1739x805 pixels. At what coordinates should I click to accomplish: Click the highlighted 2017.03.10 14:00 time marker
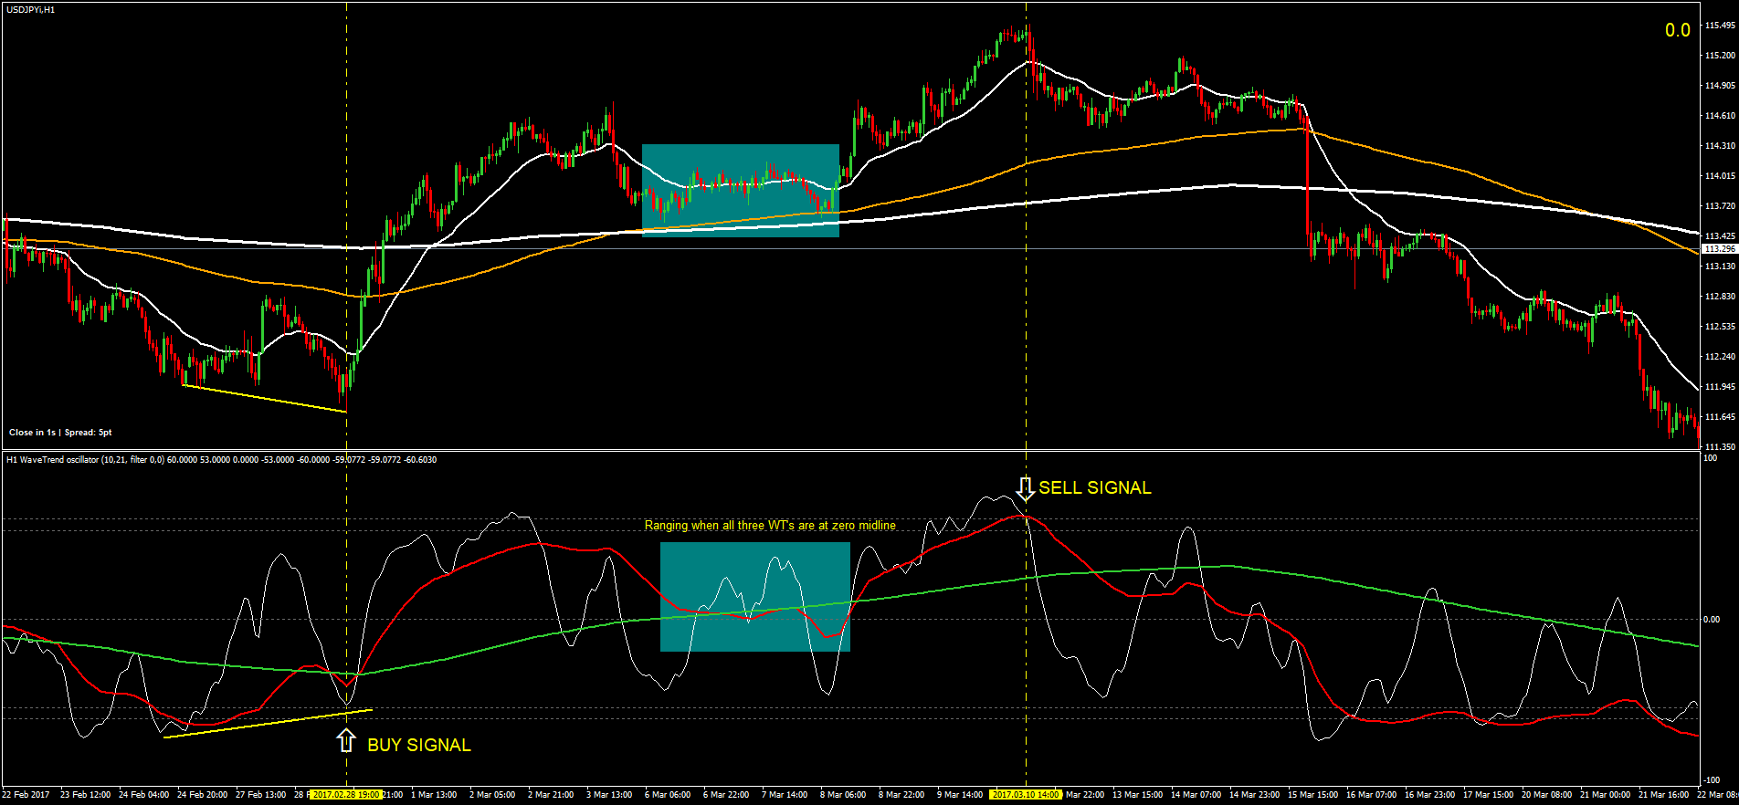pyautogui.click(x=1026, y=795)
